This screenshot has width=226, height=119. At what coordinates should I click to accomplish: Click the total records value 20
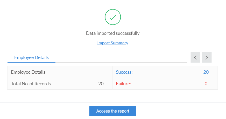pos(101,84)
